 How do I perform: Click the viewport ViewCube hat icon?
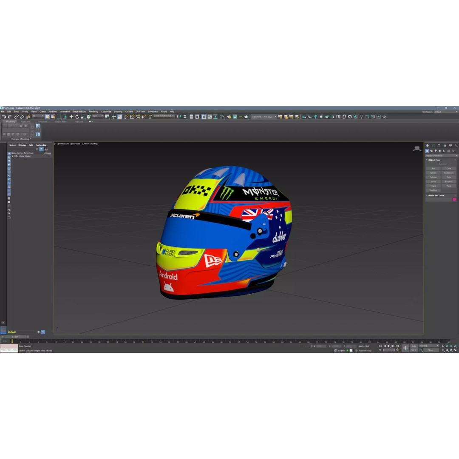click(417, 149)
